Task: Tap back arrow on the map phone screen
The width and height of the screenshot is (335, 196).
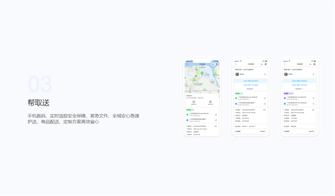Action: click(x=187, y=64)
